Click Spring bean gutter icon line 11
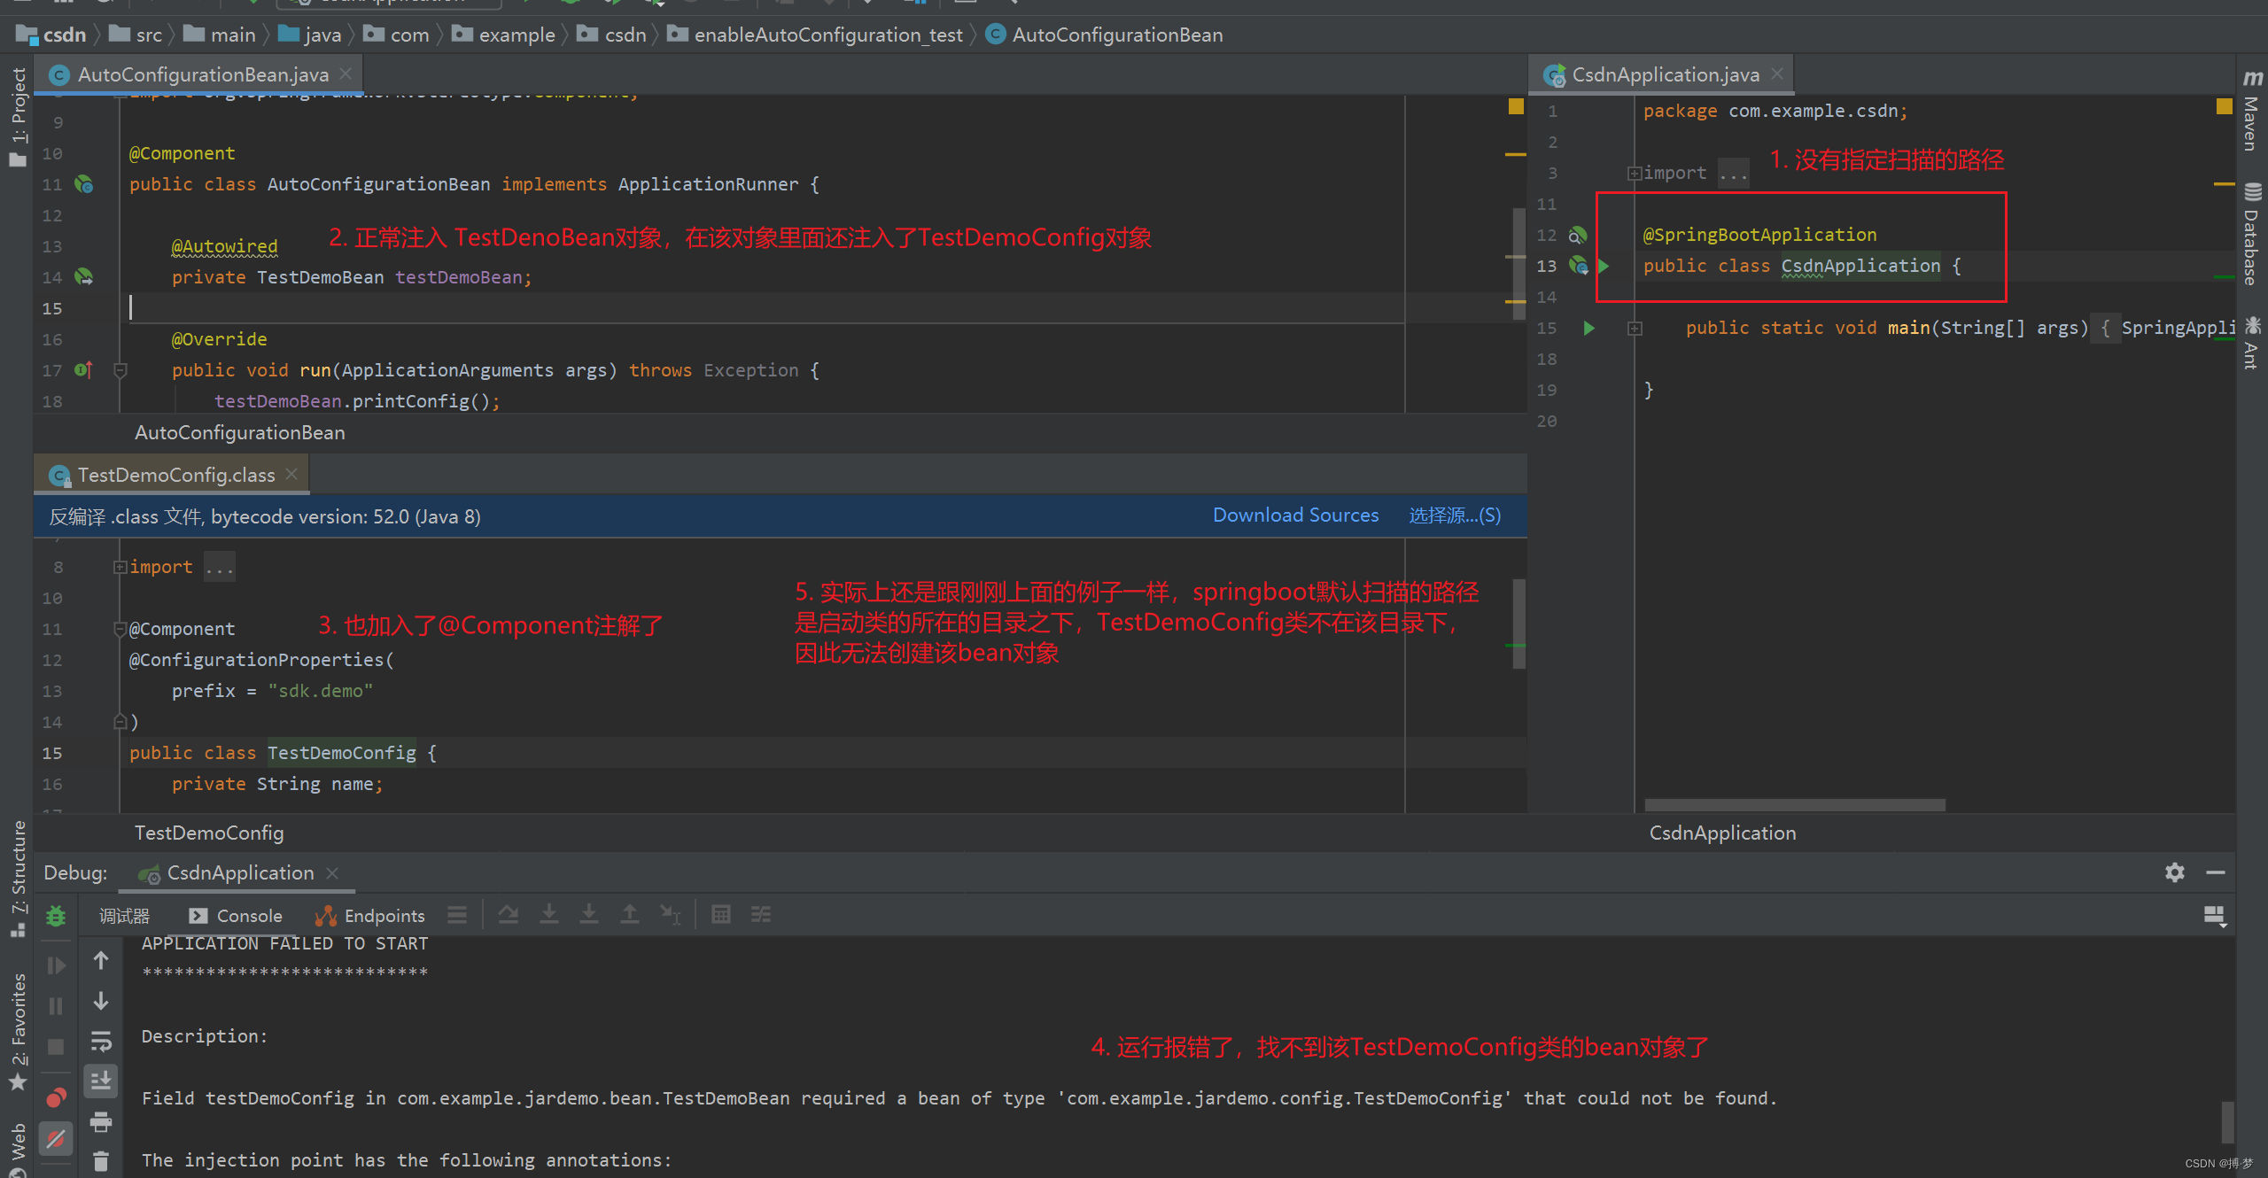This screenshot has width=2268, height=1178. coord(84,184)
